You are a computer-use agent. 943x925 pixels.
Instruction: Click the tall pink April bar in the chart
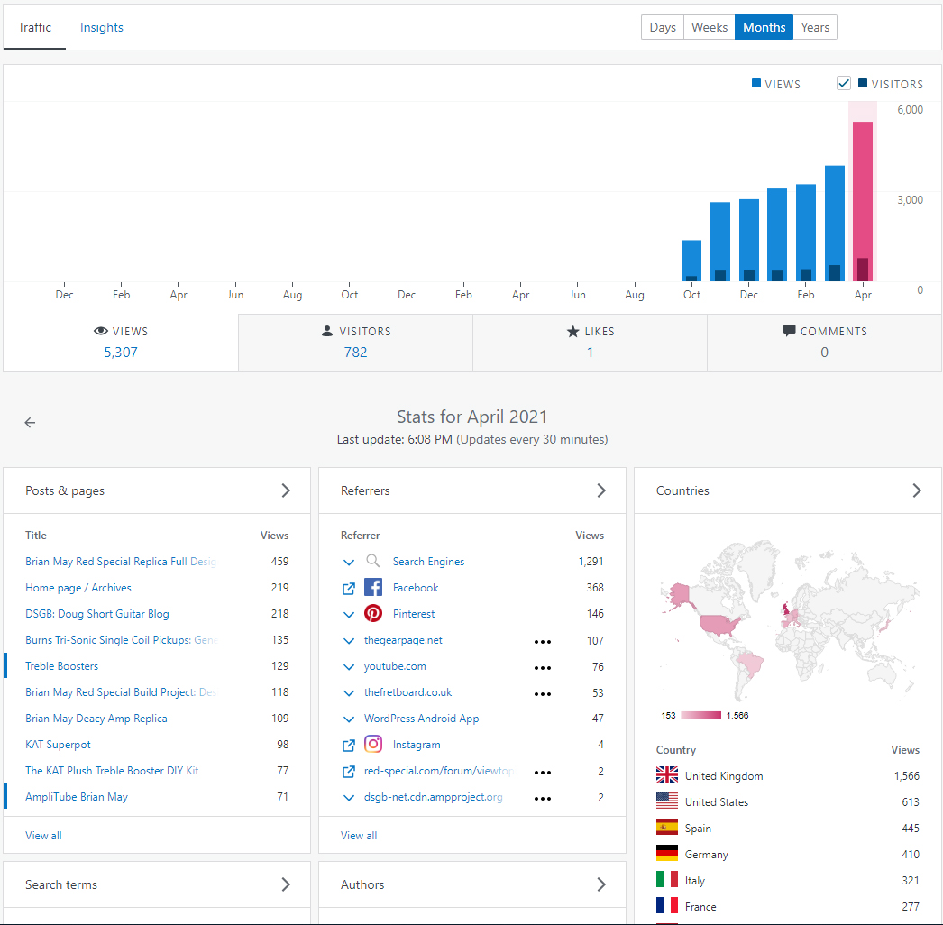[863, 198]
